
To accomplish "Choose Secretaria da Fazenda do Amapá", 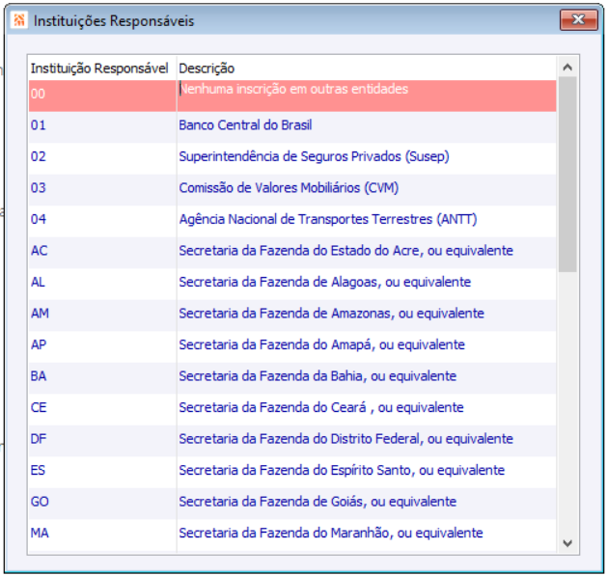I will tap(367, 345).
